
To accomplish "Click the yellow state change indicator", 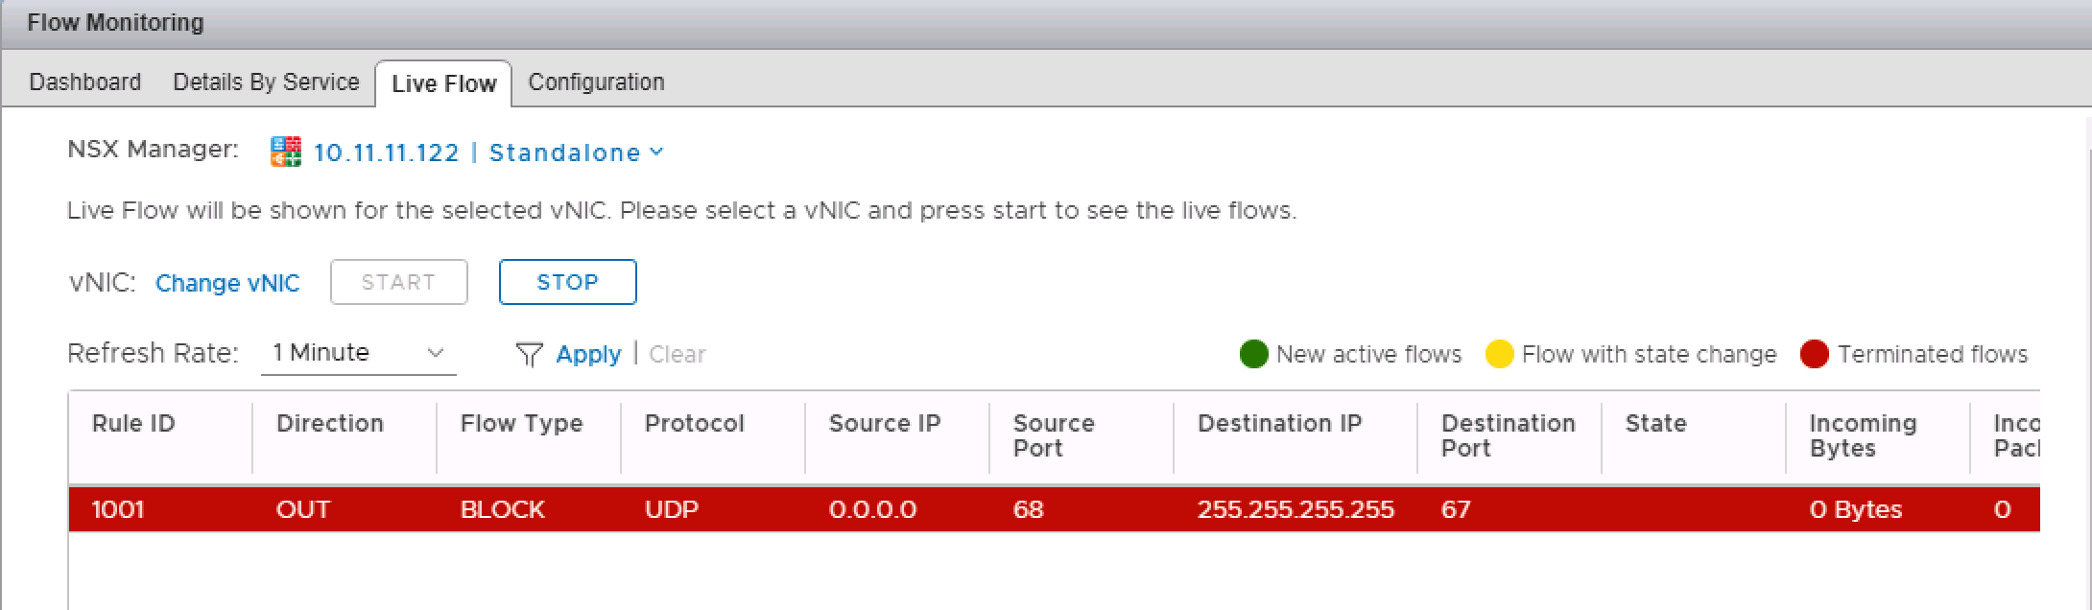I will (x=1499, y=355).
